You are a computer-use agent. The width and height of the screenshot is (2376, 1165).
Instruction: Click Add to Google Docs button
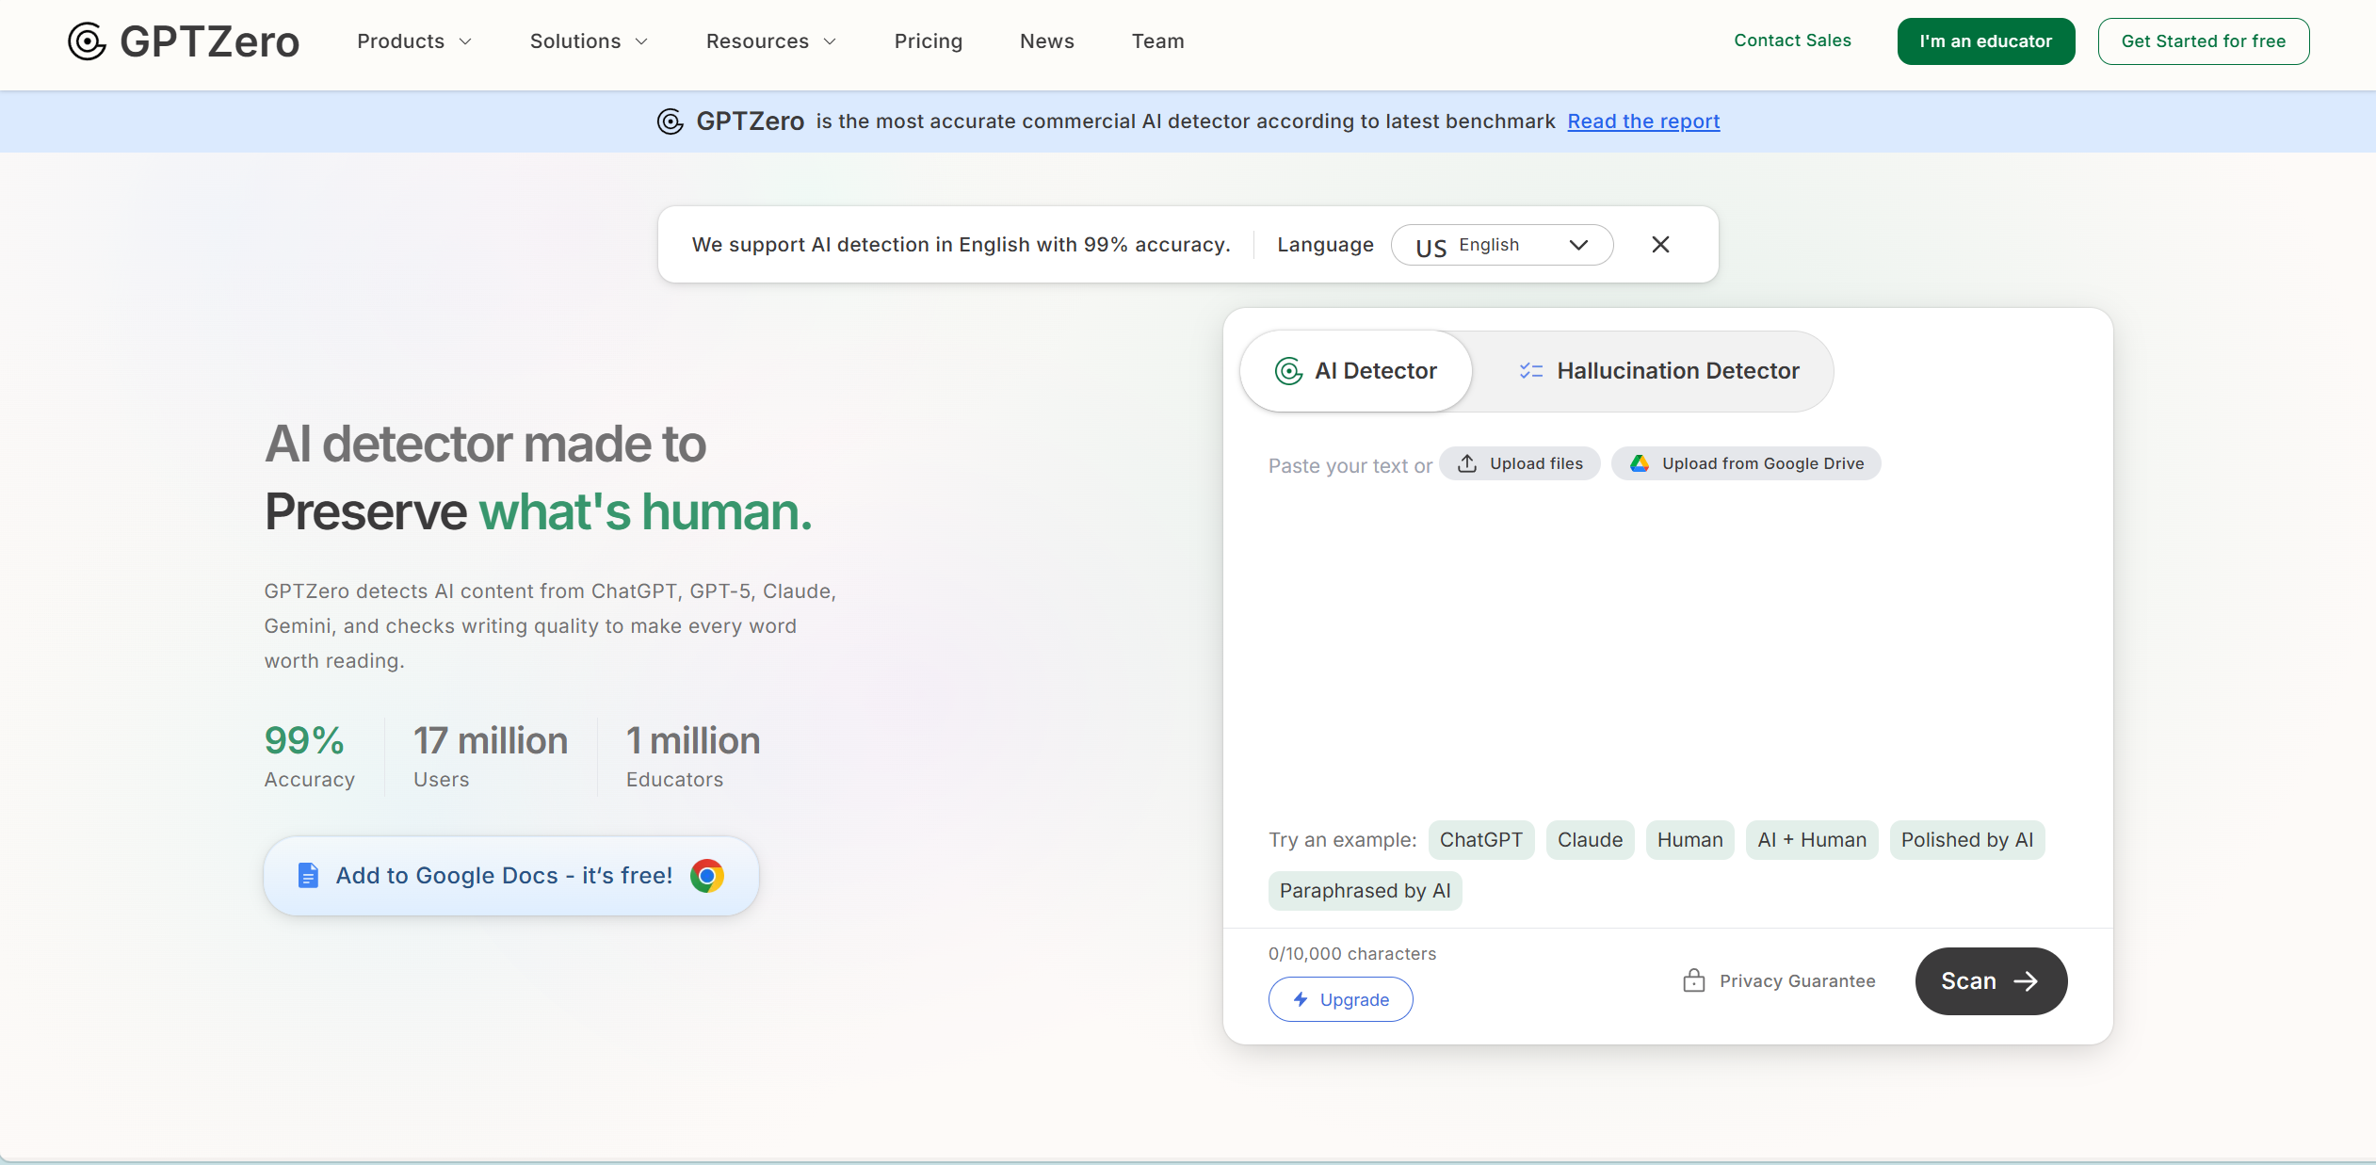[511, 876]
